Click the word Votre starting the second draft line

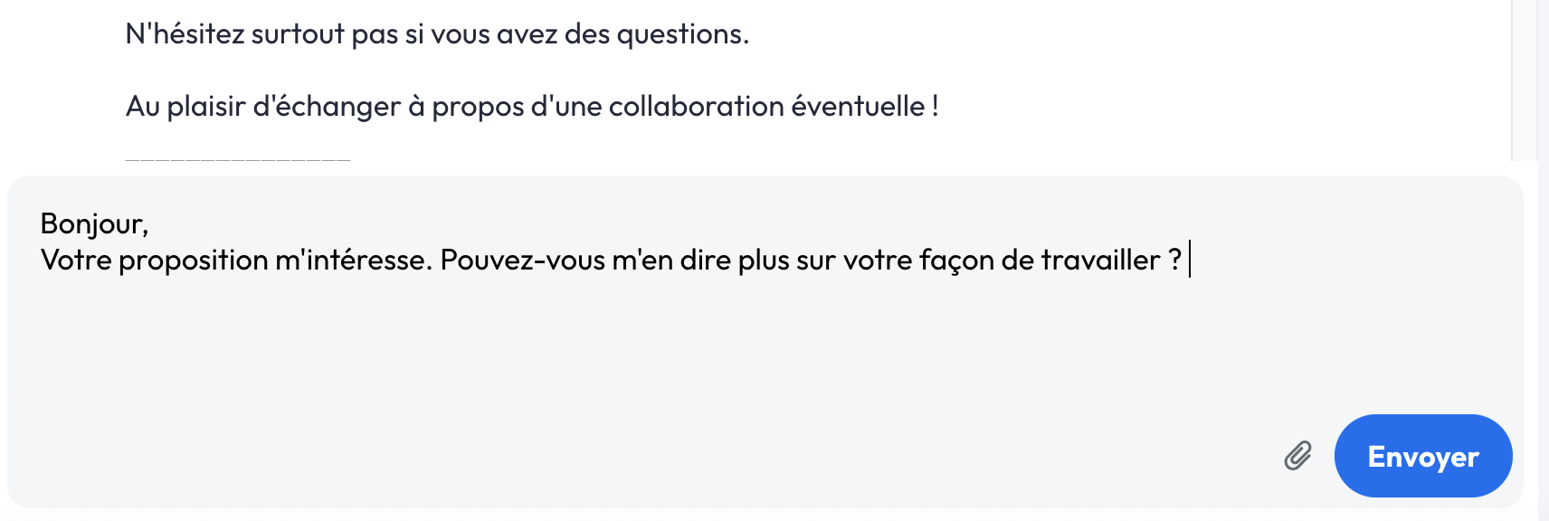[x=76, y=260]
